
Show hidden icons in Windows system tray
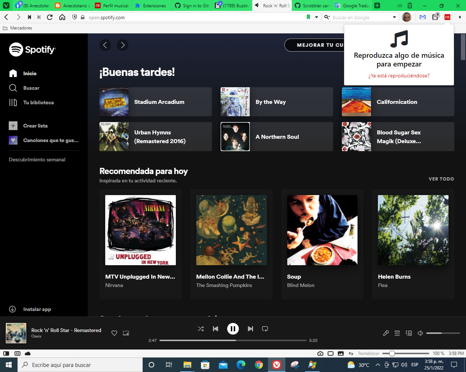(x=378, y=365)
